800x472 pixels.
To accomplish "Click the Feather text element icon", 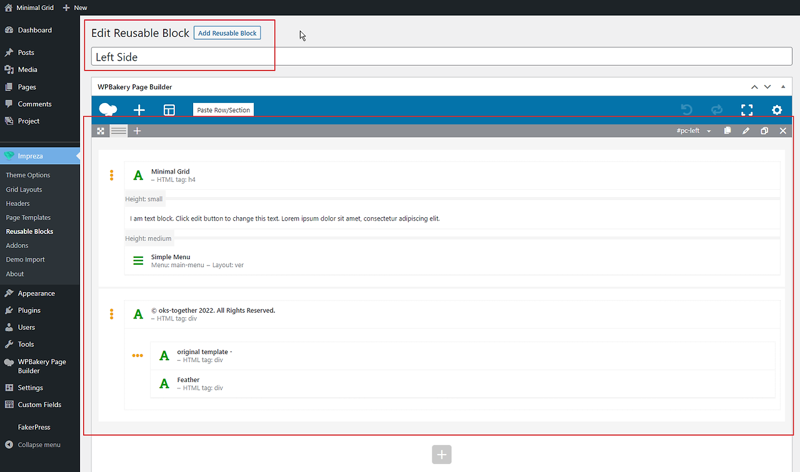I will pyautogui.click(x=164, y=383).
